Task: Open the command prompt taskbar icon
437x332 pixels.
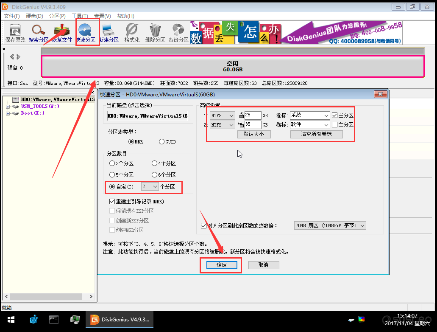Action: (54, 319)
